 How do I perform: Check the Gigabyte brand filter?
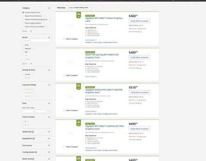(x=23, y=49)
